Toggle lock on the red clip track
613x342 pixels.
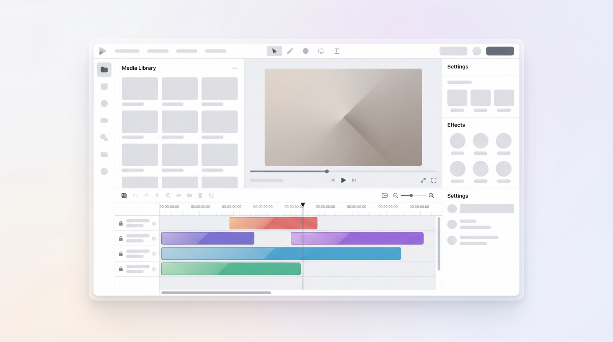121,223
